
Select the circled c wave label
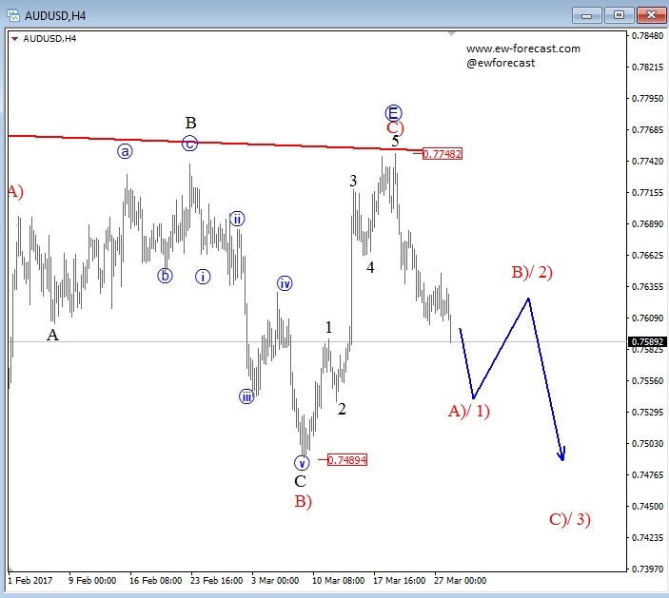coord(190,144)
